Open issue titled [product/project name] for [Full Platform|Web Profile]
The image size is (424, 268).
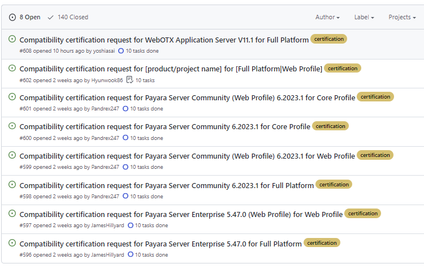(x=171, y=69)
